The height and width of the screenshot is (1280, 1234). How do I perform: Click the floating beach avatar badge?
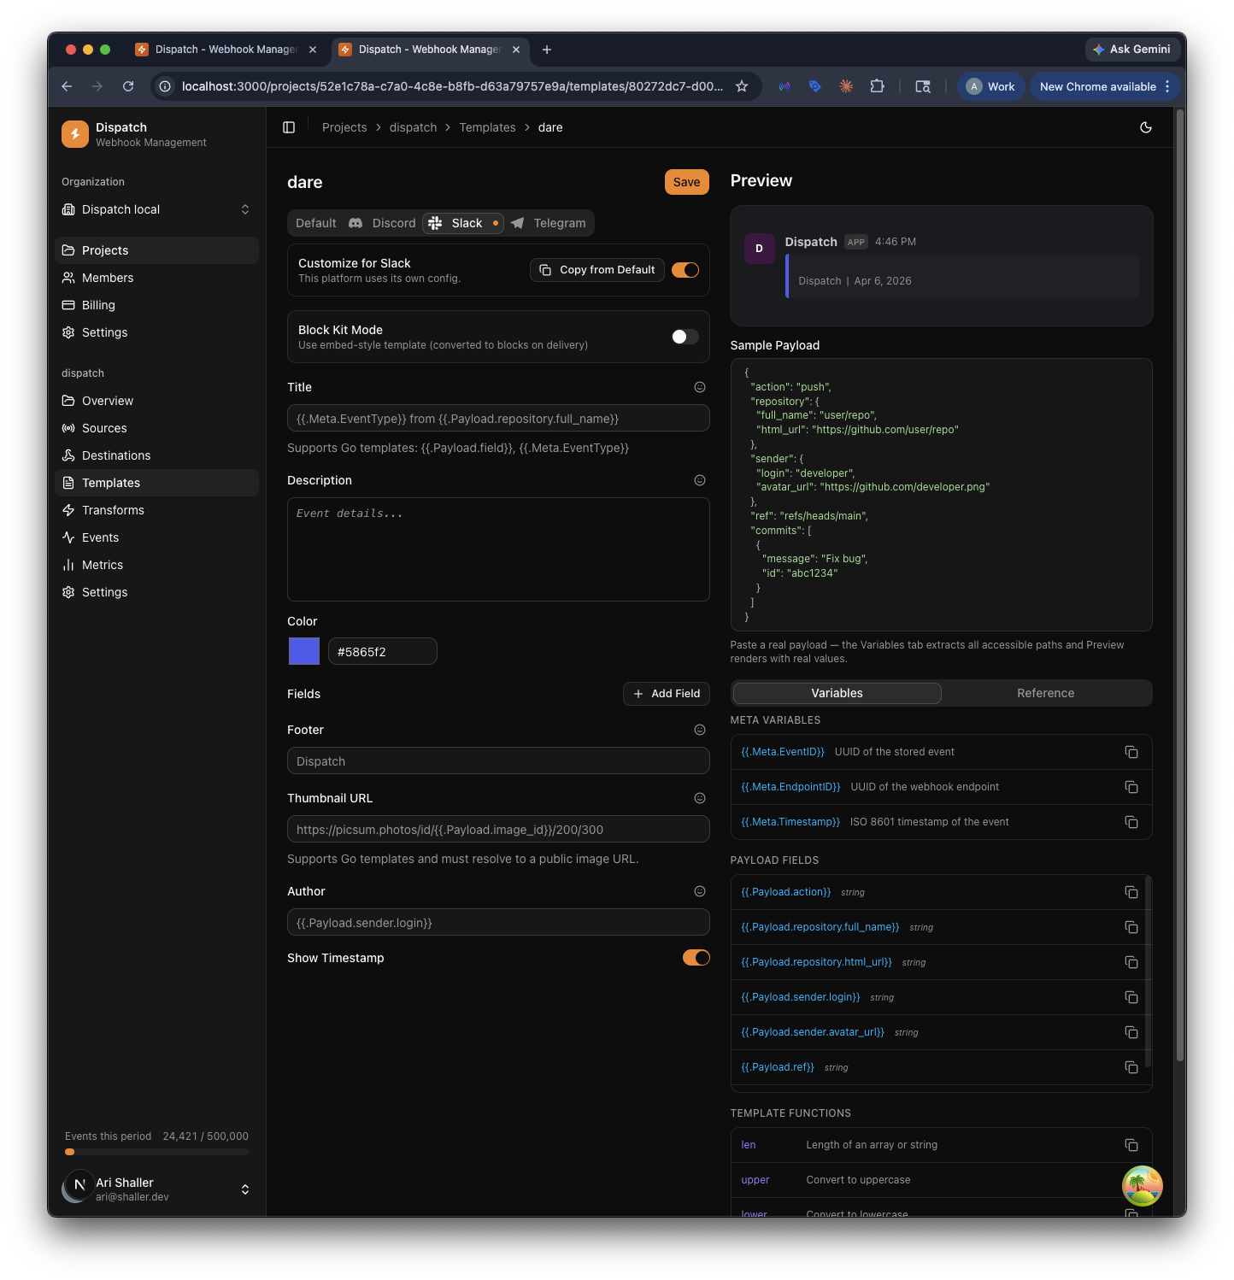(1143, 1186)
